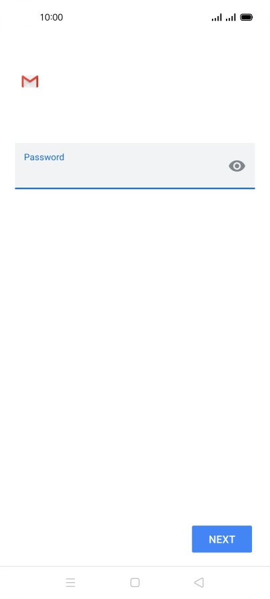Screen dimensions: 270x599
Task: Tap the Gmail envelope logo
Action: click(30, 81)
